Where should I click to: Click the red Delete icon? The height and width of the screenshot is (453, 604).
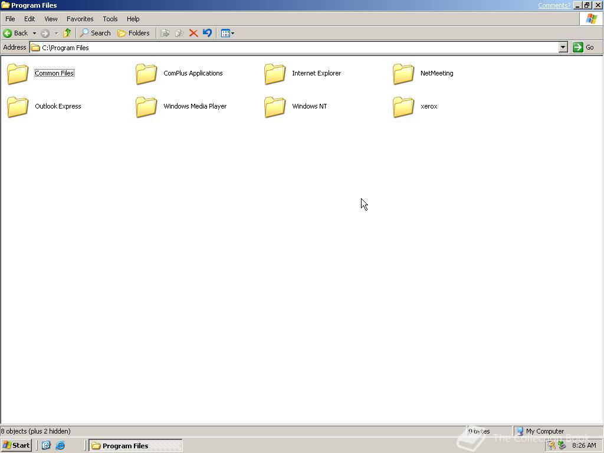[x=193, y=33]
